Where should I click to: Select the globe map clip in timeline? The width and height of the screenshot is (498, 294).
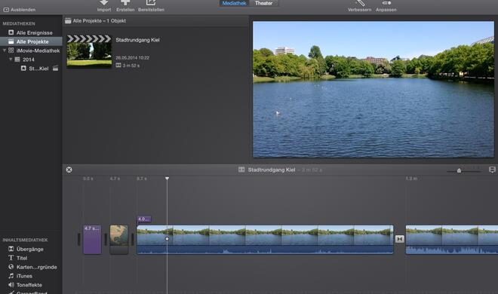(x=118, y=240)
